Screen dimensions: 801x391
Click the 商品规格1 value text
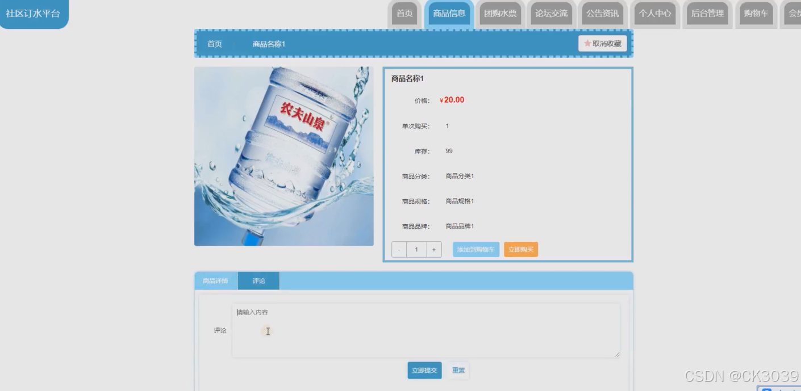point(460,201)
